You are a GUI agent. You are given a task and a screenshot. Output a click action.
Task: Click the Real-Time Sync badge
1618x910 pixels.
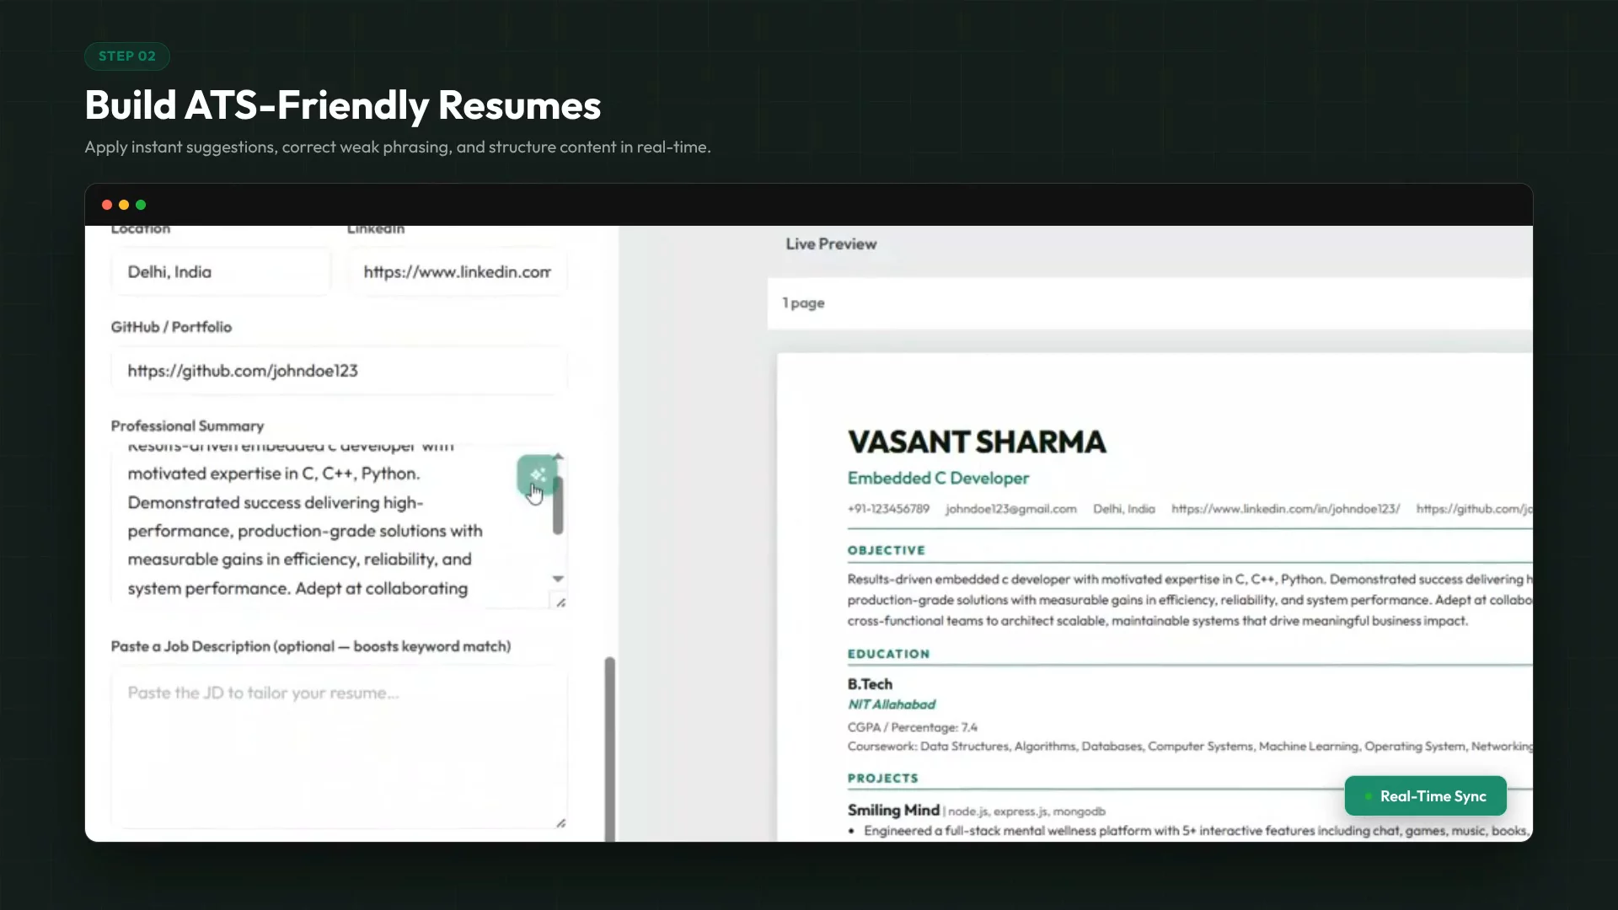(x=1425, y=795)
